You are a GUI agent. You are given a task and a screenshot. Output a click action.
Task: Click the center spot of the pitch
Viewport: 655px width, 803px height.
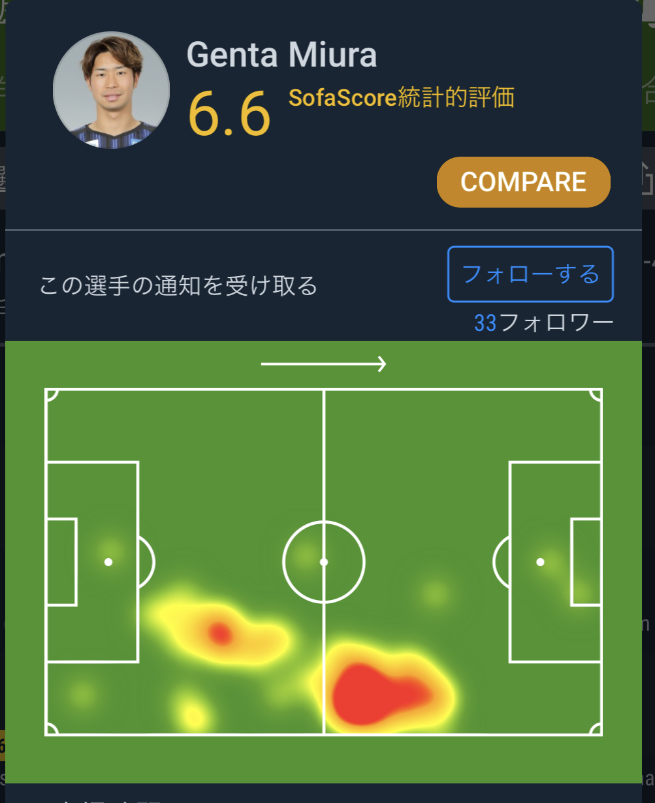tap(324, 561)
